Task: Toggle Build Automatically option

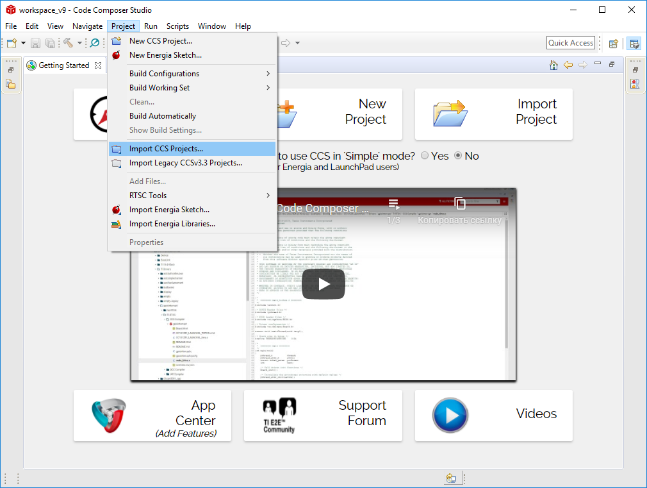Action: coord(192,116)
